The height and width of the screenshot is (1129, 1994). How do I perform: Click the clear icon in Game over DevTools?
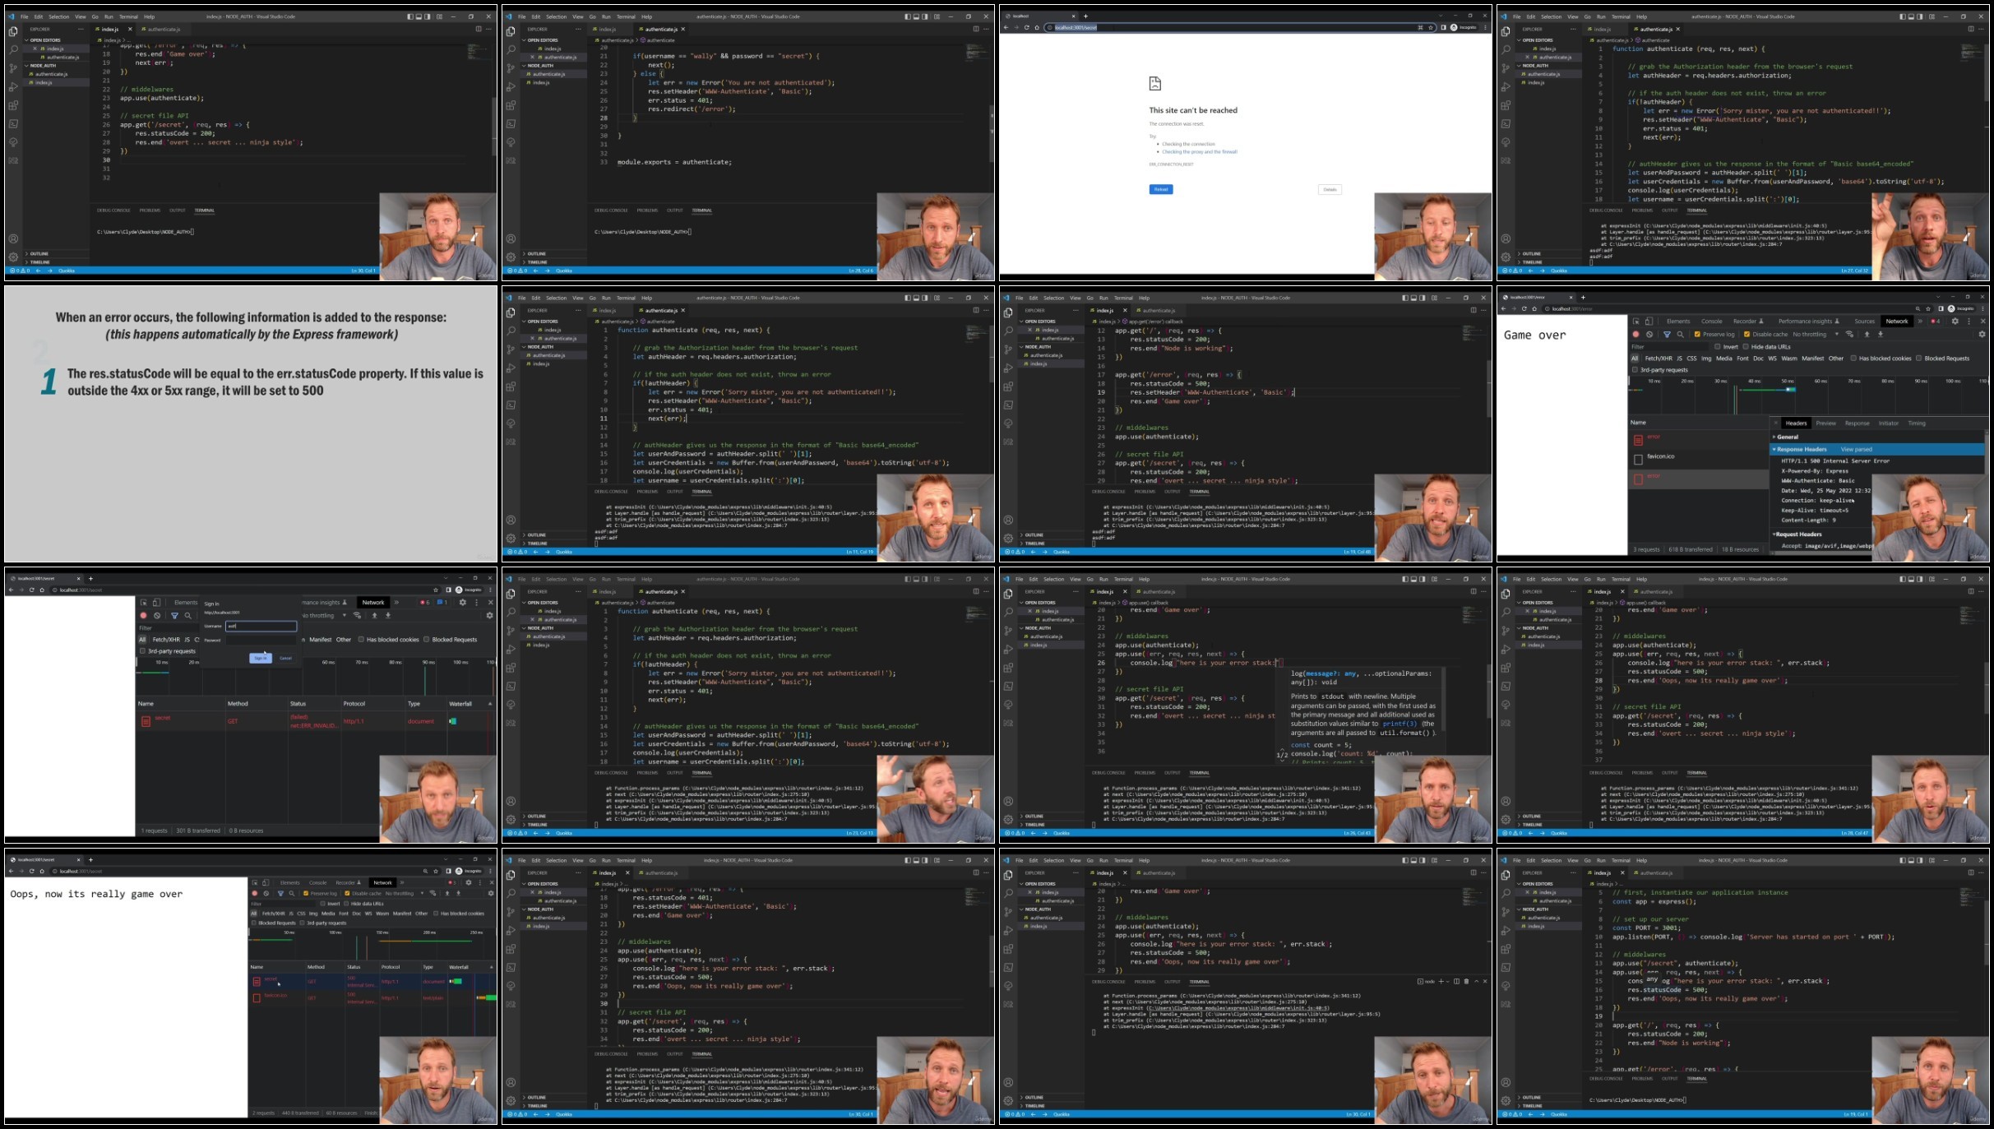[1649, 335]
